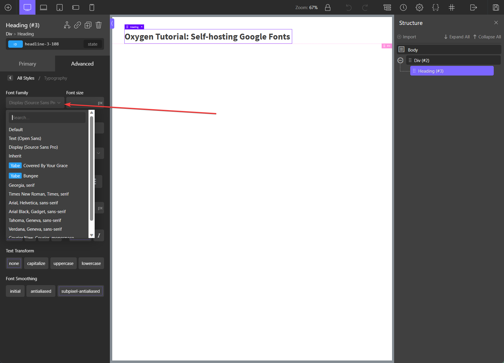Choose capitalize text transform
The width and height of the screenshot is (504, 363).
click(36, 263)
